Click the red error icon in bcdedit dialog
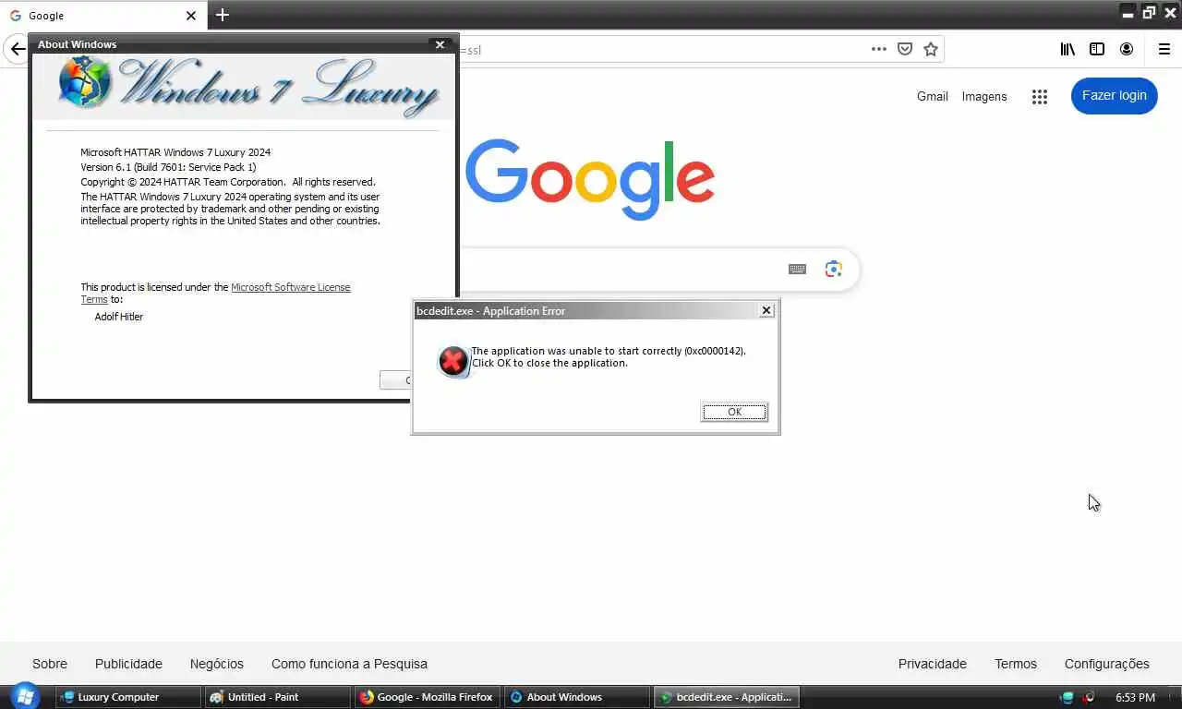Screen dimensions: 1182x709 coord(452,361)
